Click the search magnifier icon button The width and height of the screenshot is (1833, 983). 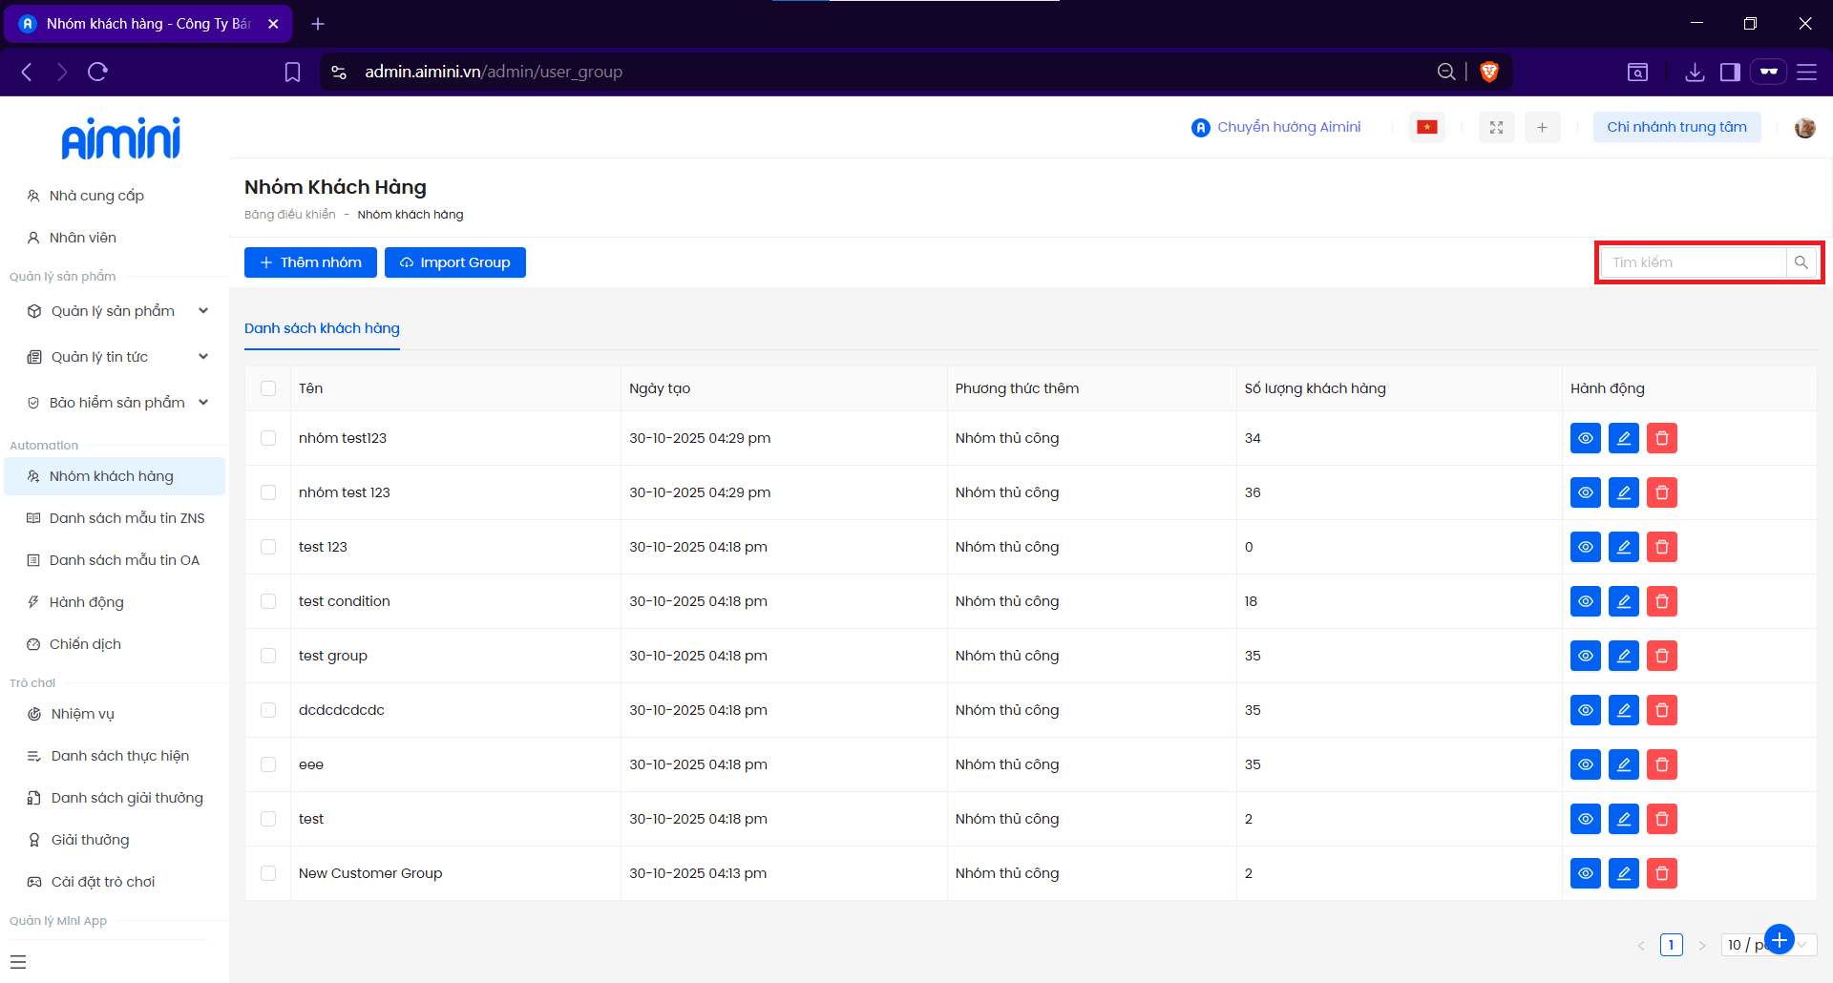click(x=1801, y=262)
